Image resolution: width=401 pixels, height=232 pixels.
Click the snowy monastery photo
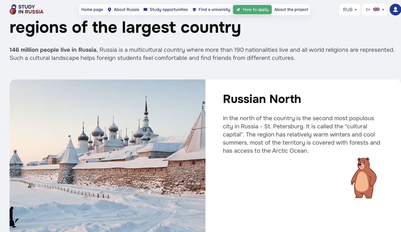tap(107, 156)
